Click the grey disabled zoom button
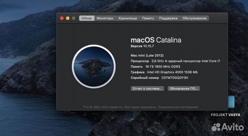The image size is (248, 136). [74, 18]
